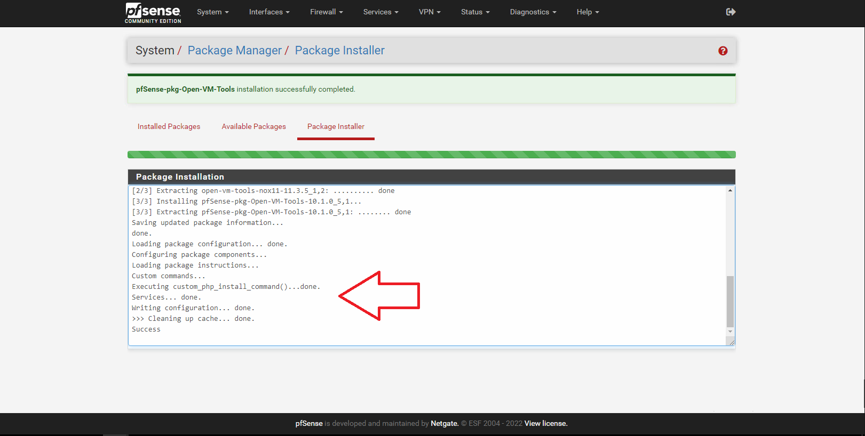Click 'Custom commands...' log line
Screen dimensions: 865x436
169,276
